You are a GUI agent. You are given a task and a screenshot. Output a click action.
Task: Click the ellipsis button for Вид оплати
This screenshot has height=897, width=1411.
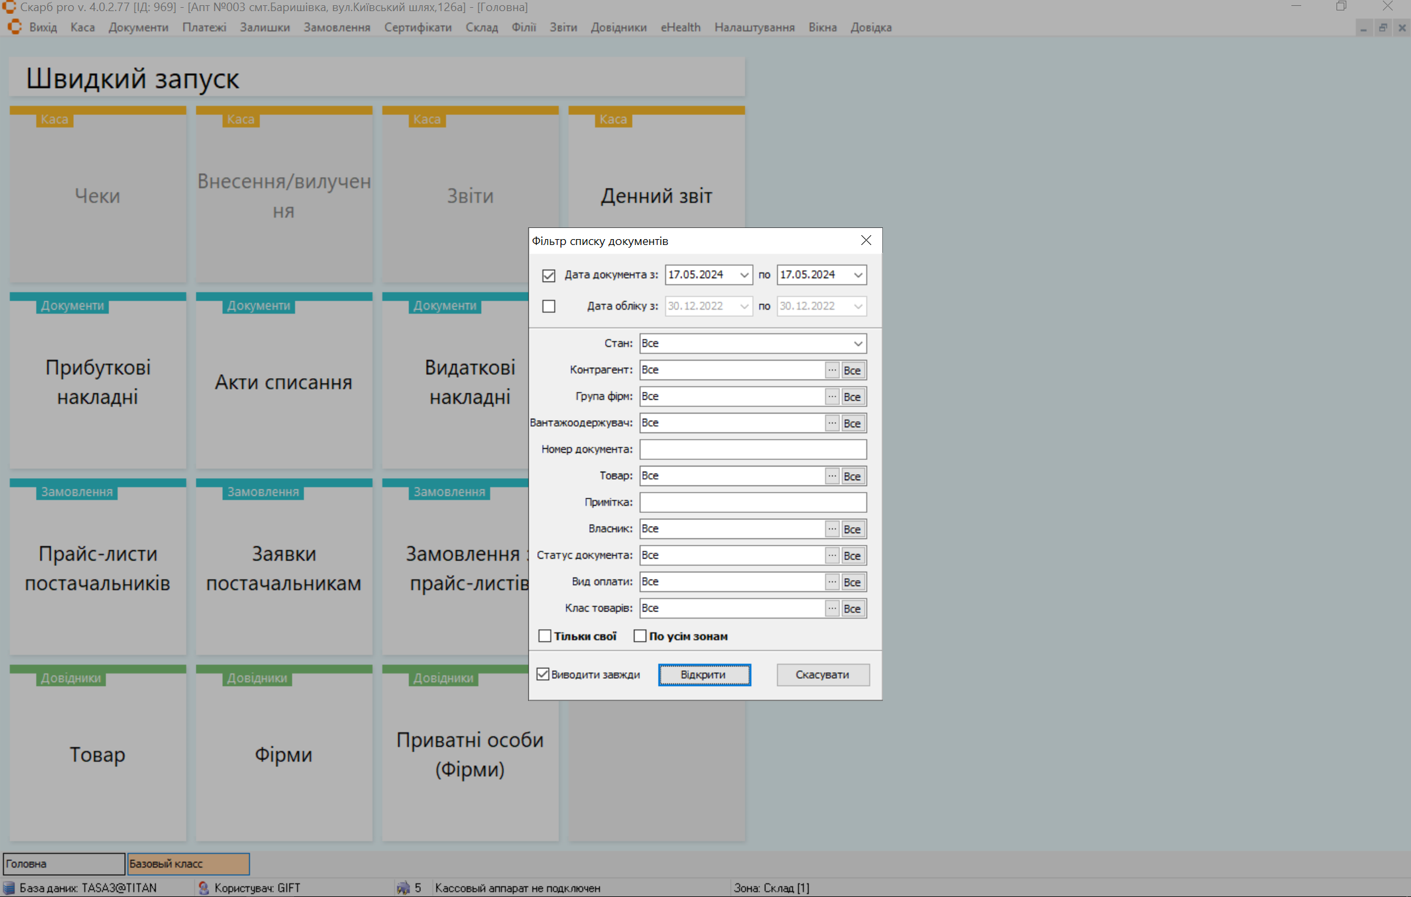tap(831, 582)
